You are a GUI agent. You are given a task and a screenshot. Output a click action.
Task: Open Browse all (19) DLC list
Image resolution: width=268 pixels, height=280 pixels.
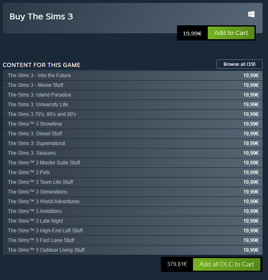pos(239,64)
